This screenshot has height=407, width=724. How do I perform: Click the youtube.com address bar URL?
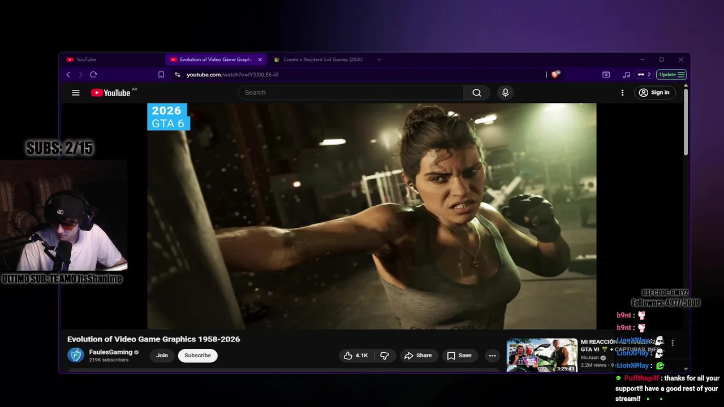pyautogui.click(x=232, y=75)
